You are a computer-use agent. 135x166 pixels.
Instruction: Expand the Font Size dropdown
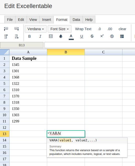(x=59, y=29)
